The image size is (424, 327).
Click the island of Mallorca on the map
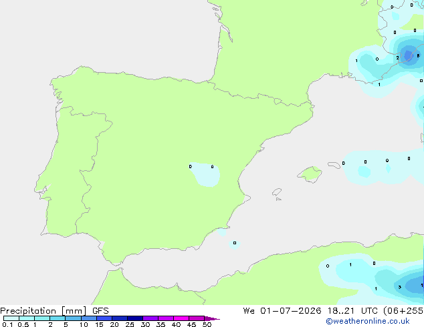point(310,174)
